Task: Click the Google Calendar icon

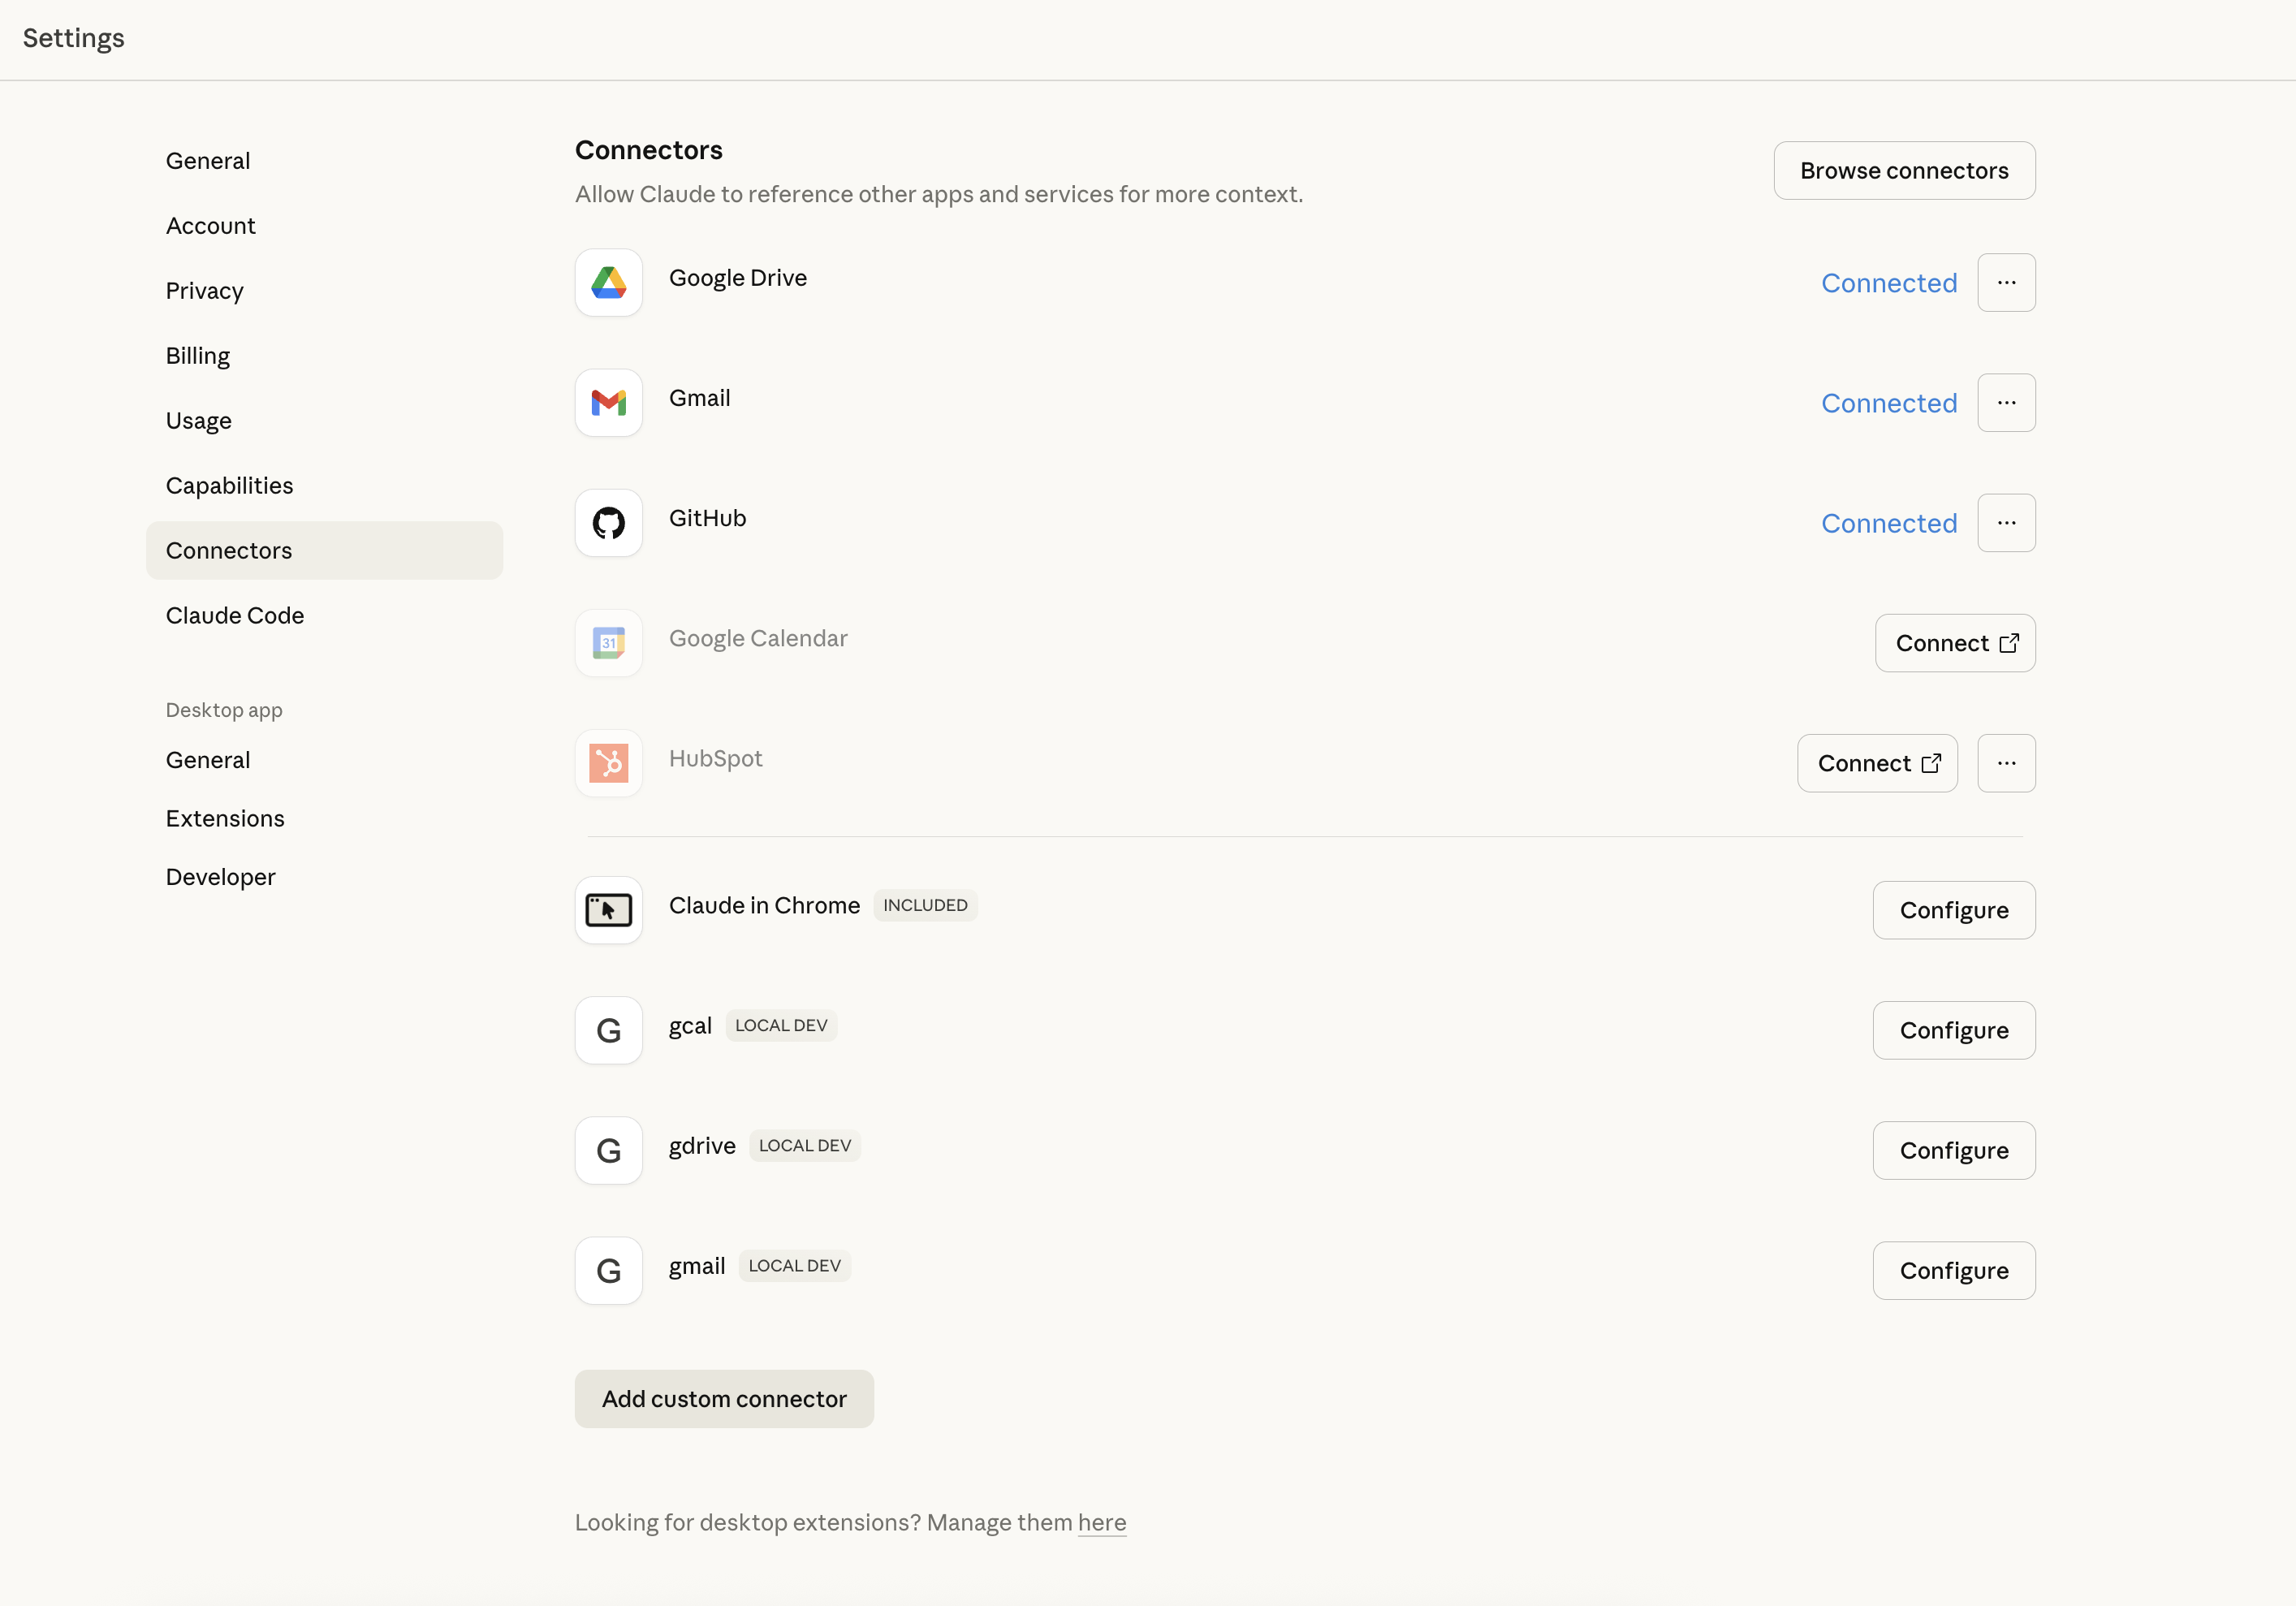Action: (608, 643)
